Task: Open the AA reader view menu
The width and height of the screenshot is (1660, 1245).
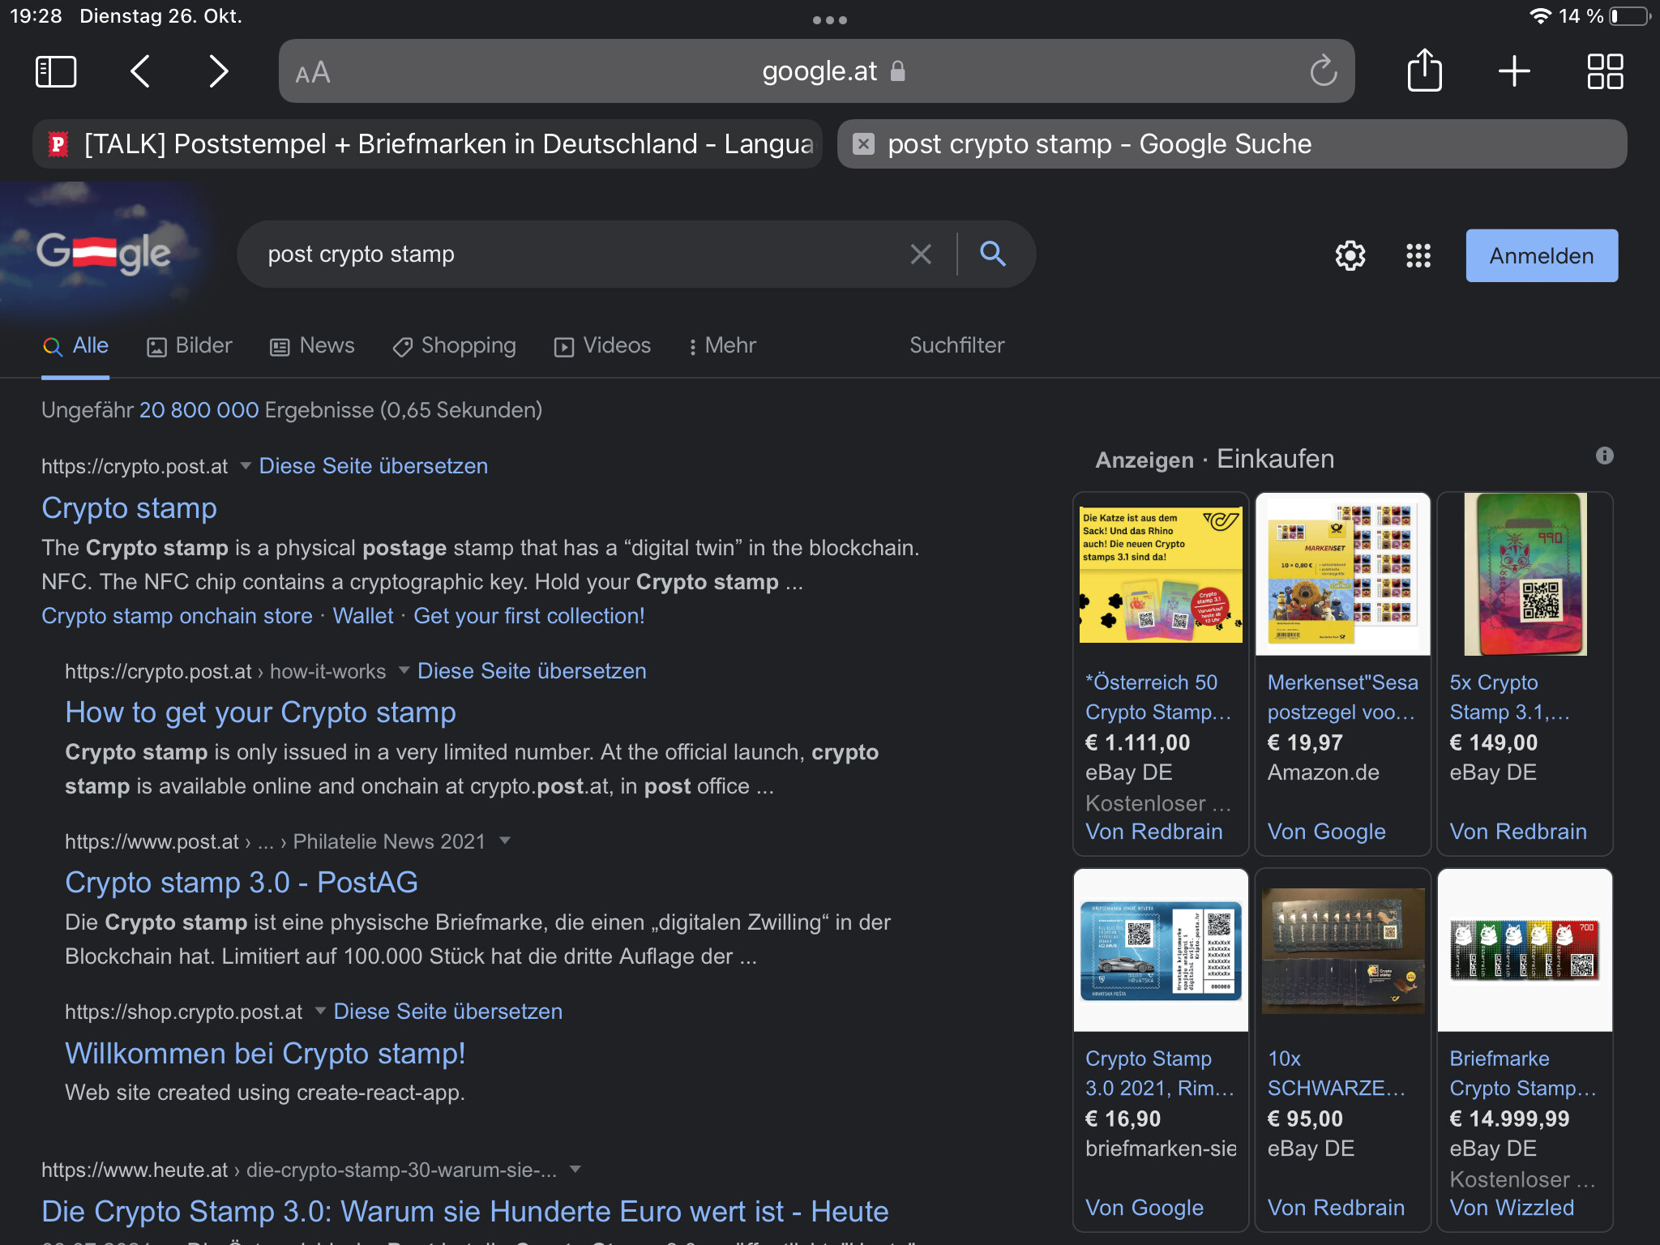Action: point(312,73)
